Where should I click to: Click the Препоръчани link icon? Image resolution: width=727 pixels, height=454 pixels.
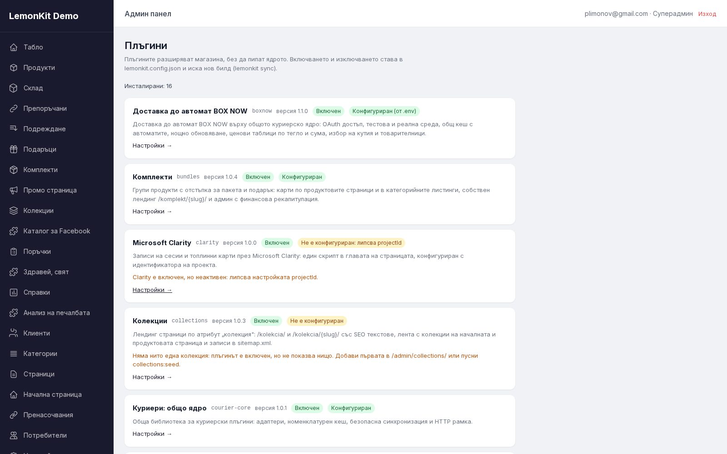(x=14, y=109)
